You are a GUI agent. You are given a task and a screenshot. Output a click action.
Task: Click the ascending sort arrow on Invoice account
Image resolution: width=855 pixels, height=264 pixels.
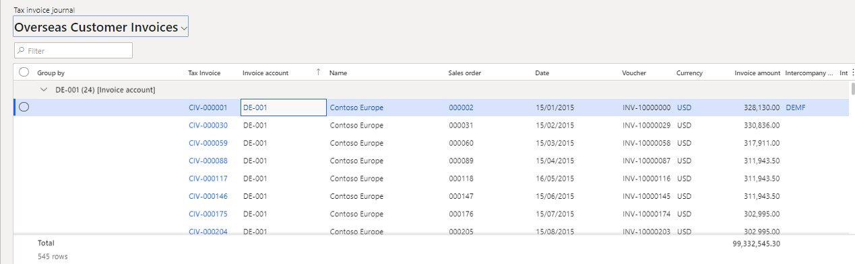[318, 73]
